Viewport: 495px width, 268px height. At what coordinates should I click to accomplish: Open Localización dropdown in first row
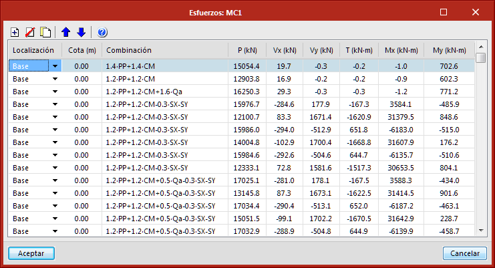click(54, 66)
